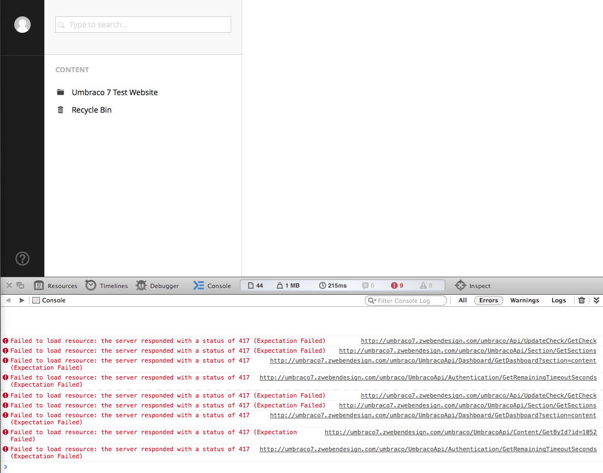Open the first UpdateCheck/GetCheck URL link

[479, 341]
